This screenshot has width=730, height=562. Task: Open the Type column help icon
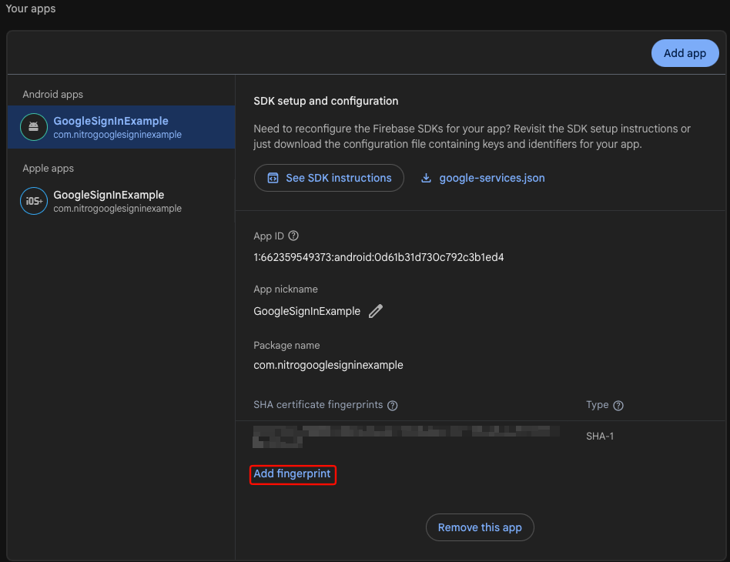[x=618, y=405]
